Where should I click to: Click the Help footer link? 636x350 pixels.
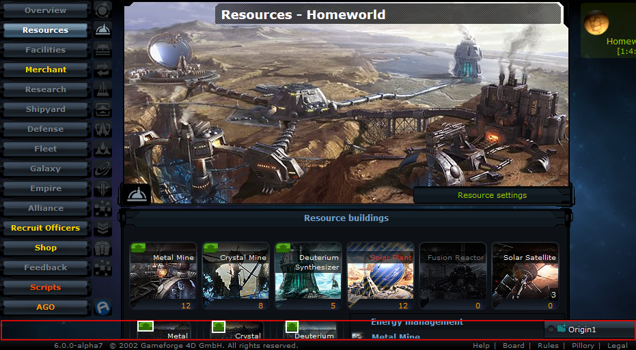tap(481, 345)
